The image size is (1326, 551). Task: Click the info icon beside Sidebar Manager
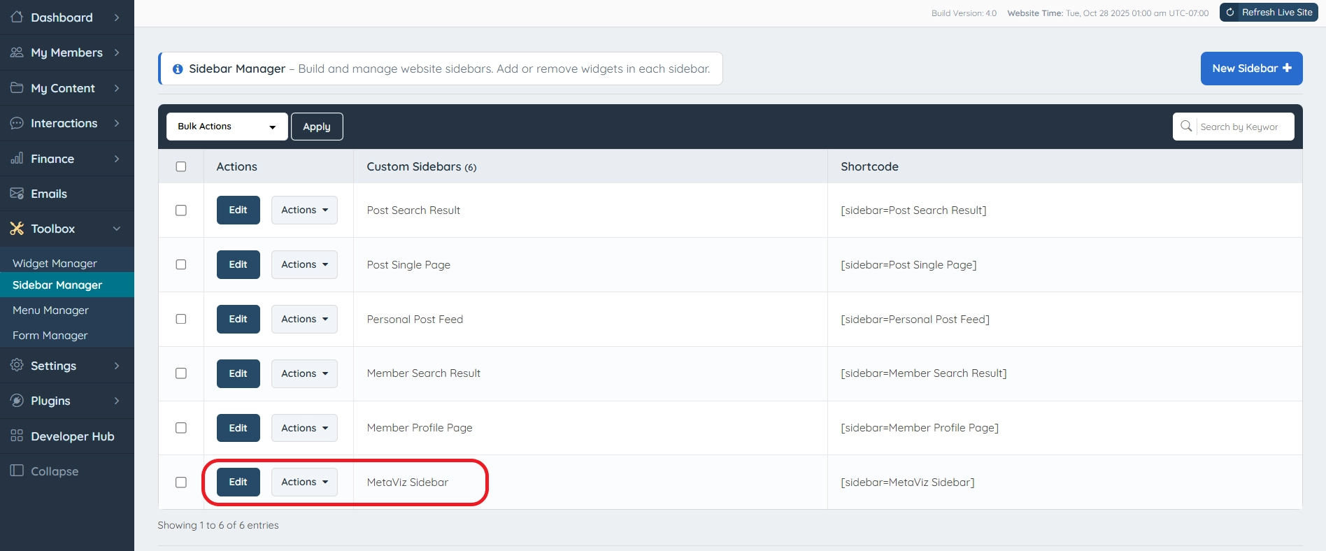[x=178, y=69]
